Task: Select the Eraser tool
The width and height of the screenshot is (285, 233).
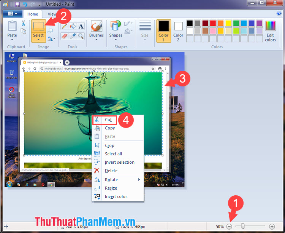Action: (64, 36)
